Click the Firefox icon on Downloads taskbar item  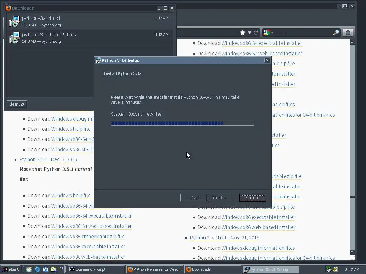188,269
